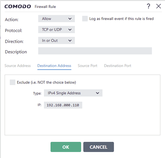Click the Firewall Rule title text
165x158 pixels.
[45, 7]
